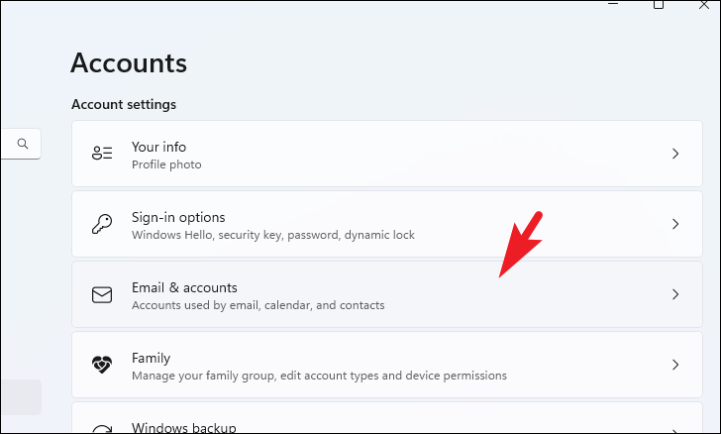Image resolution: width=721 pixels, height=434 pixels.
Task: Select the Email & accounts label
Action: tap(184, 287)
